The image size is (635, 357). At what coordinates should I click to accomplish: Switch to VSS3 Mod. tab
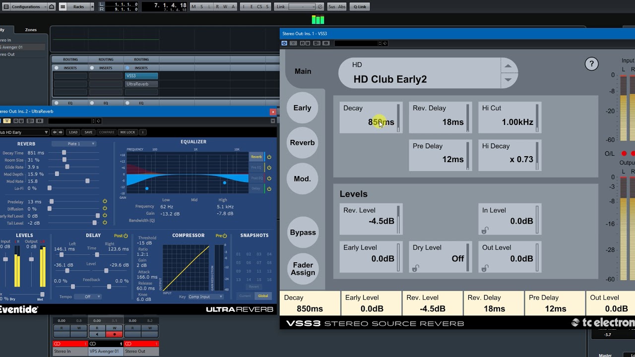coord(302,178)
